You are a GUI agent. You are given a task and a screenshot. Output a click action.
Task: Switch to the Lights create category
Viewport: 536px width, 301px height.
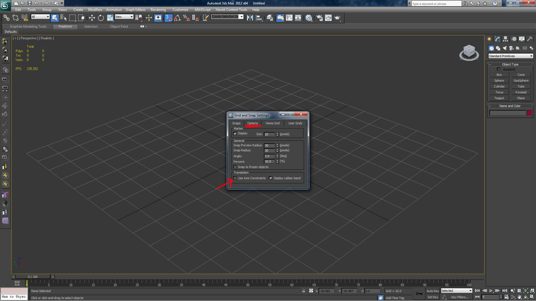[x=505, y=48]
